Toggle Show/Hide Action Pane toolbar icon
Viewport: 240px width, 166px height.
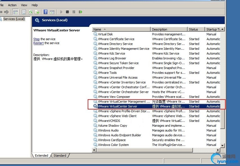point(52,12)
